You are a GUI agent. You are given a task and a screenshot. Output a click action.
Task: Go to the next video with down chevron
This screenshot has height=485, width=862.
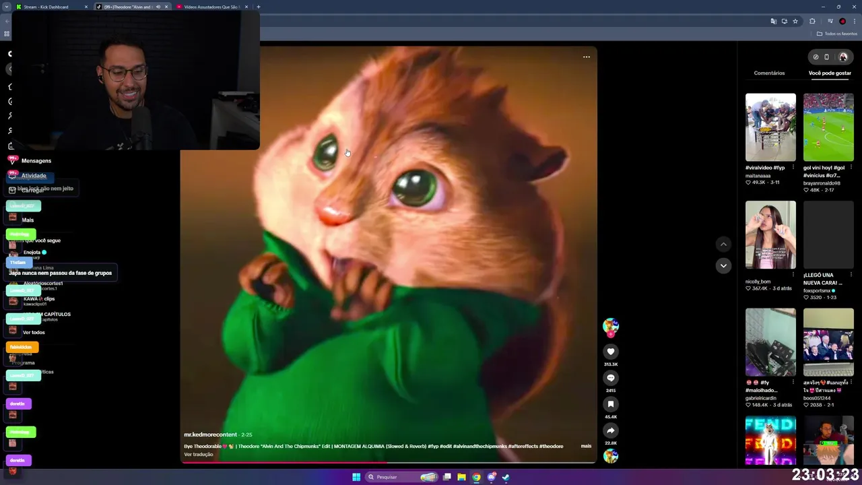(x=723, y=265)
